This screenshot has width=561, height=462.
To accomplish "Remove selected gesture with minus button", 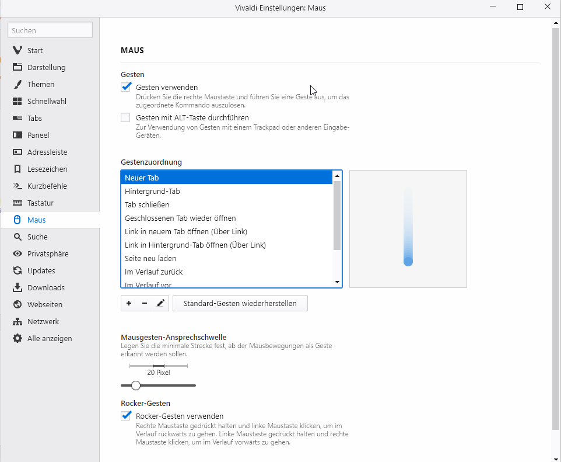I will click(x=145, y=303).
